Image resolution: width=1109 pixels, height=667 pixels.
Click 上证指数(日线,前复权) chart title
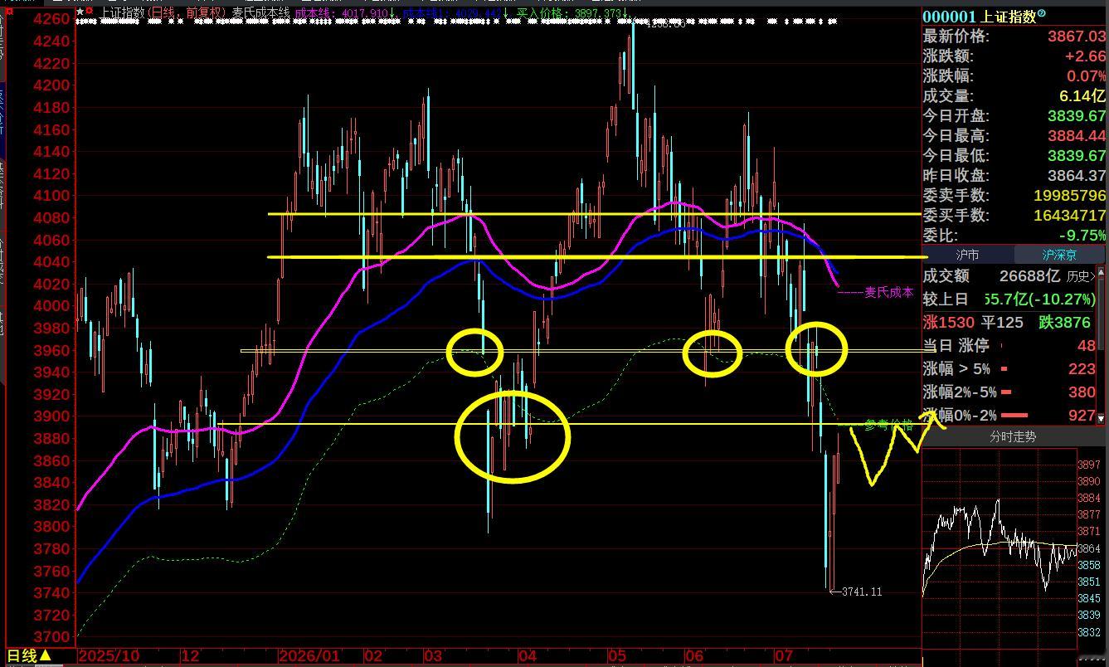[164, 12]
